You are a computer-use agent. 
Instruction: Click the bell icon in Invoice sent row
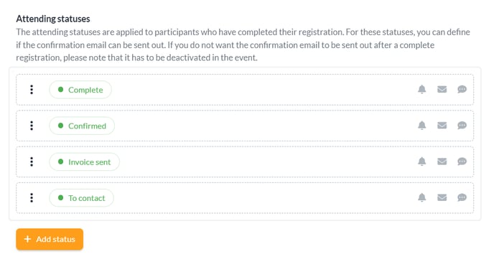[x=422, y=162]
